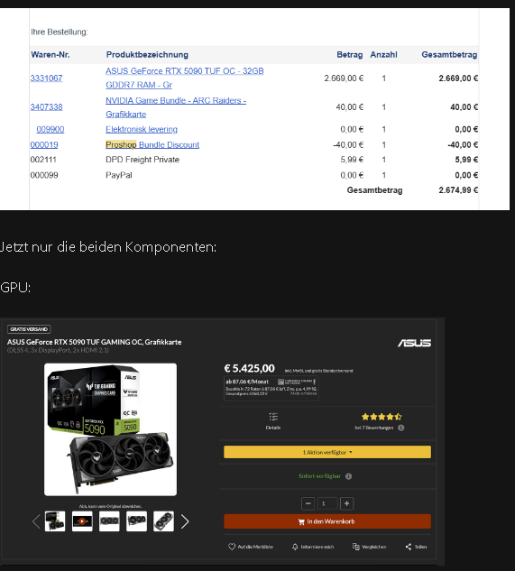Open Proshop Bundle Discount link
The width and height of the screenshot is (515, 571).
coord(152,144)
